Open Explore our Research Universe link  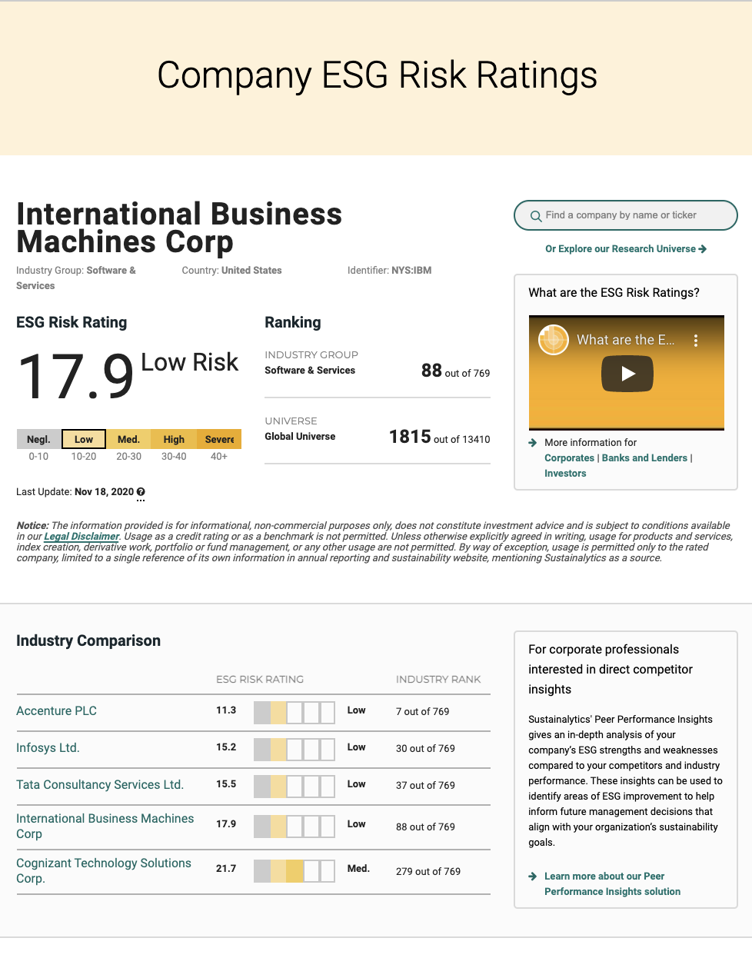click(x=625, y=249)
